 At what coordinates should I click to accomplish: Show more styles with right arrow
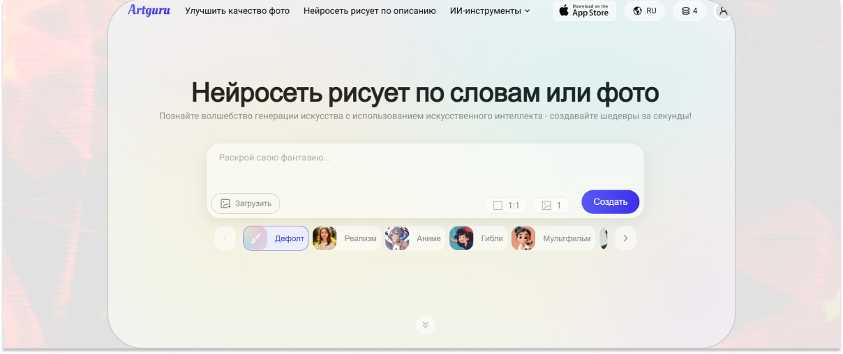[625, 238]
